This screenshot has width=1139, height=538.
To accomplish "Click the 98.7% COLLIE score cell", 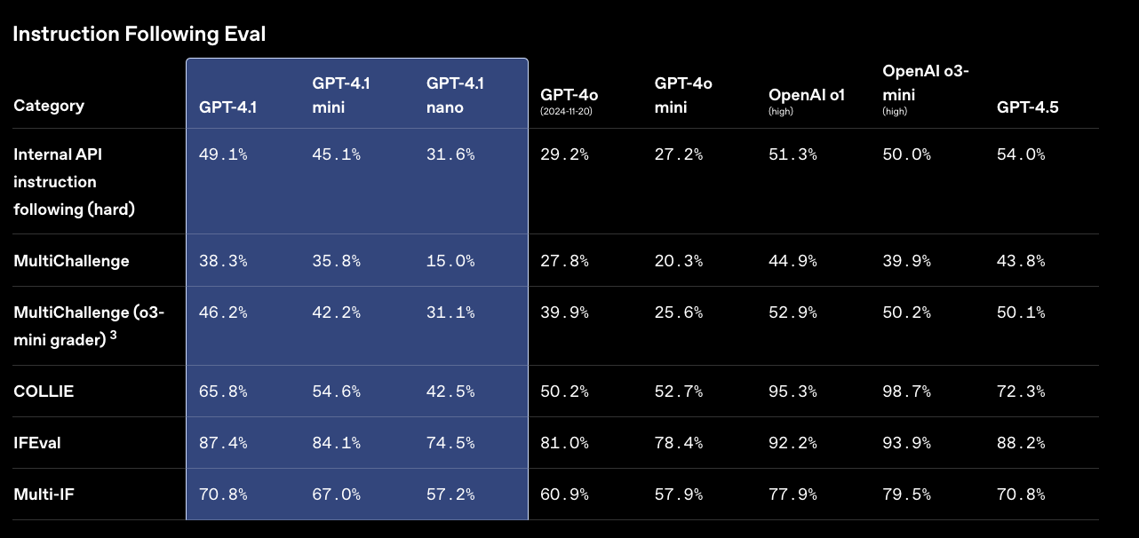I will pyautogui.click(x=906, y=391).
